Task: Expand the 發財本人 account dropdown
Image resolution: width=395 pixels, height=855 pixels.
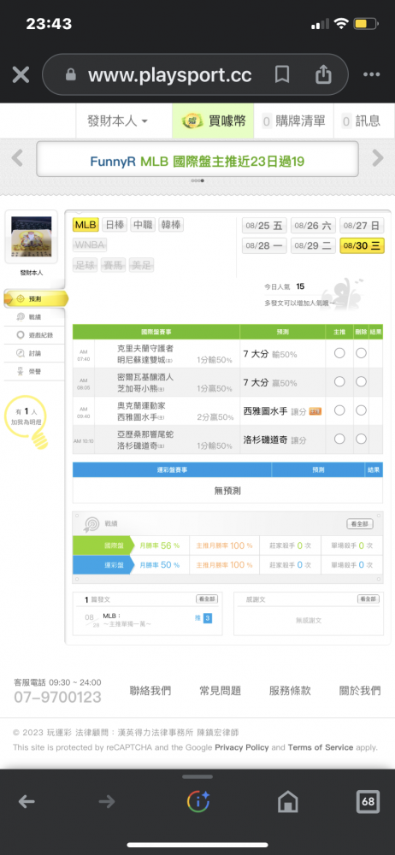Action: tap(118, 121)
